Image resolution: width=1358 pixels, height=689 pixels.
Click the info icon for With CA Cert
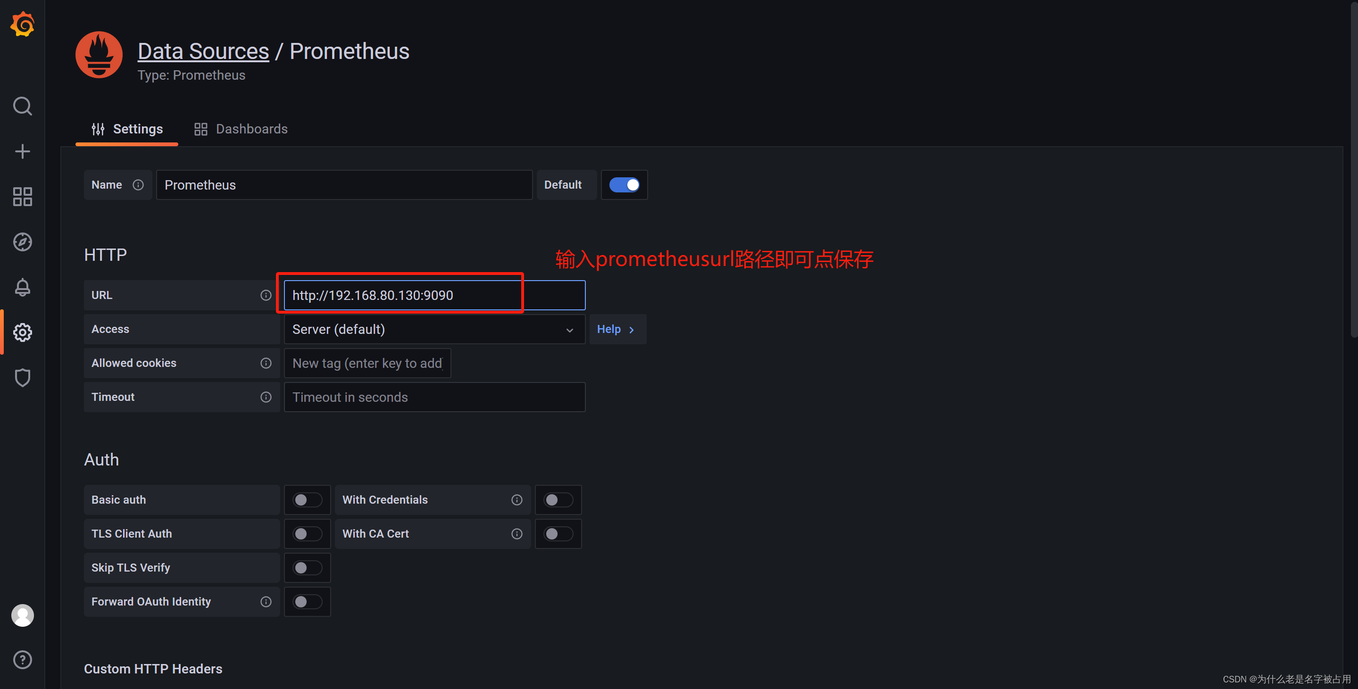coord(517,533)
